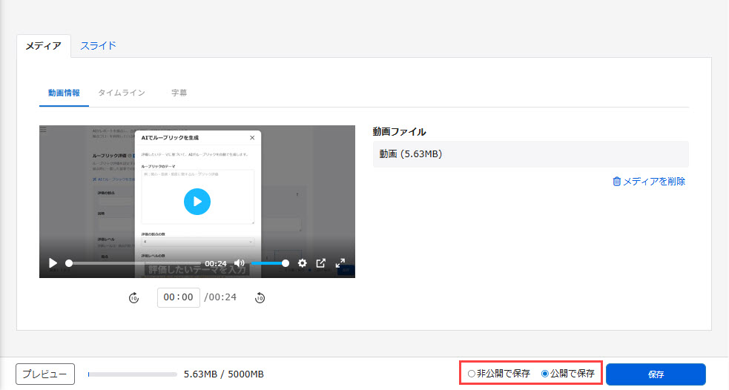The height and width of the screenshot is (390, 729).
Task: Mute the video using the speaker icon
Action: [x=240, y=263]
